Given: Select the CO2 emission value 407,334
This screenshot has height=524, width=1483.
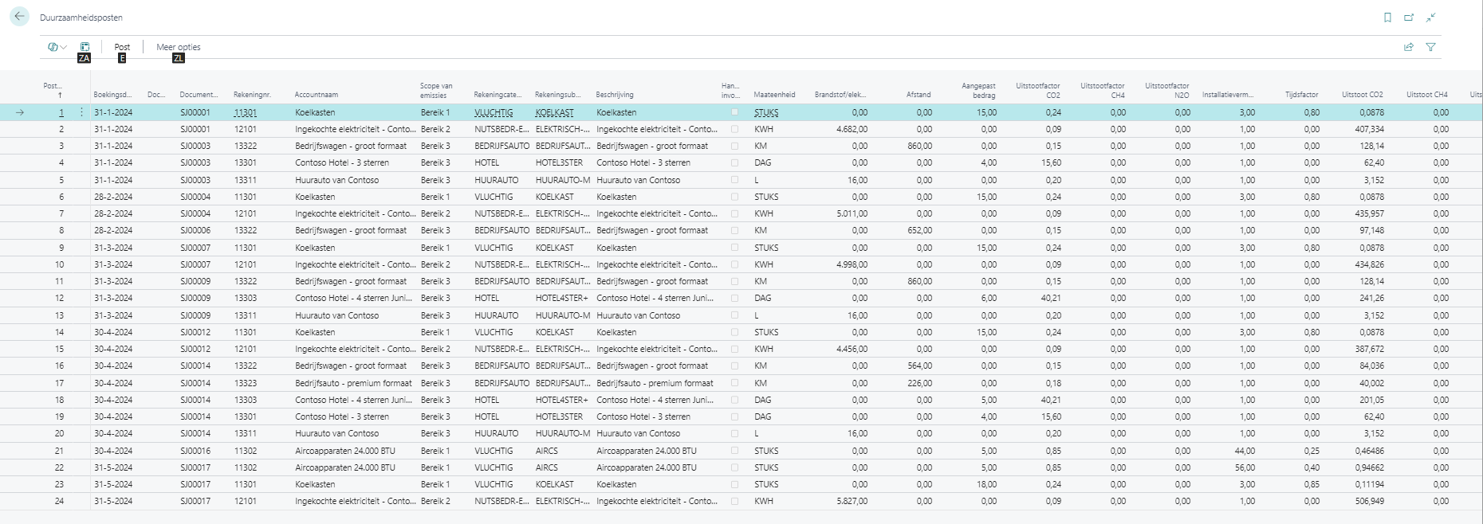Looking at the screenshot, I should pos(1370,129).
